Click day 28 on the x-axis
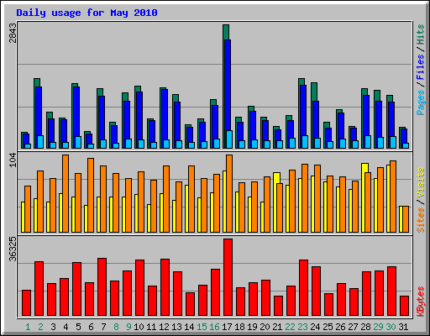Image resolution: width=430 pixels, height=336 pixels. pos(365,327)
